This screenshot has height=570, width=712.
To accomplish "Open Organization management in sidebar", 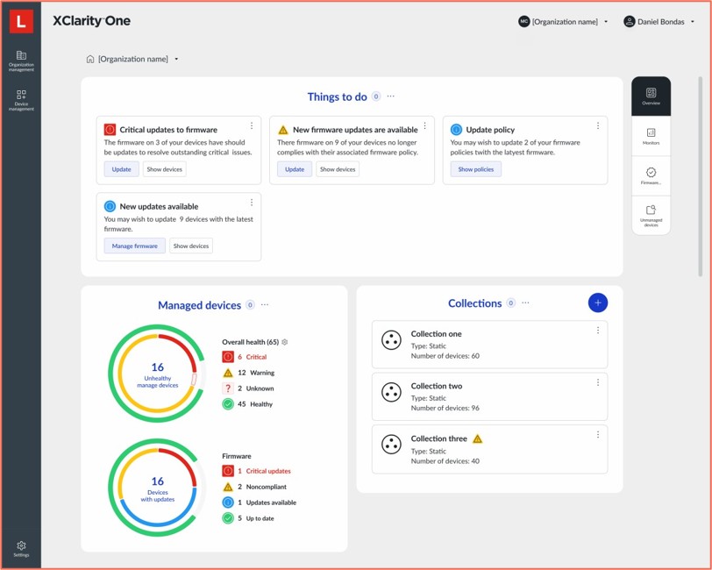I will 21,61.
